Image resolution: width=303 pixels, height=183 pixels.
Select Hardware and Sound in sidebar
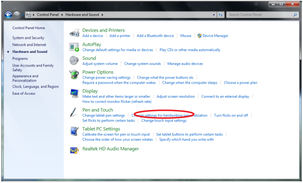[30, 52]
